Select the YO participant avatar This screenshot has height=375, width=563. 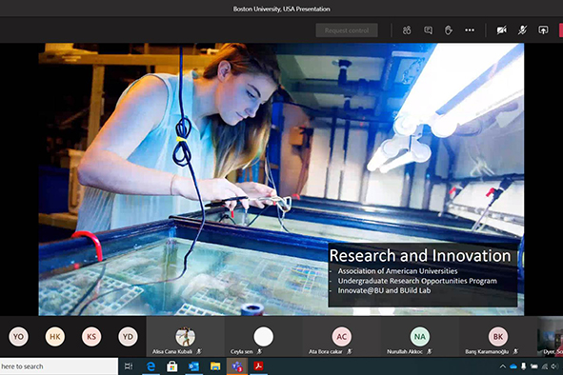[19, 337]
